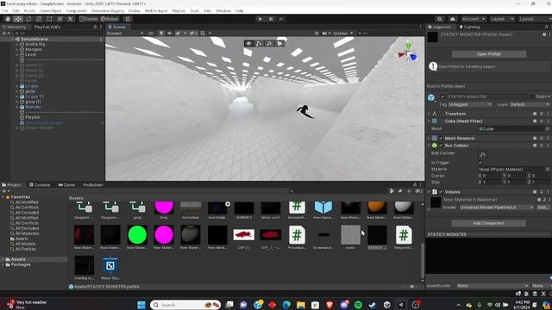The width and height of the screenshot is (552, 310).
Task: Click the Mesh Cube object field
Action: (513, 129)
